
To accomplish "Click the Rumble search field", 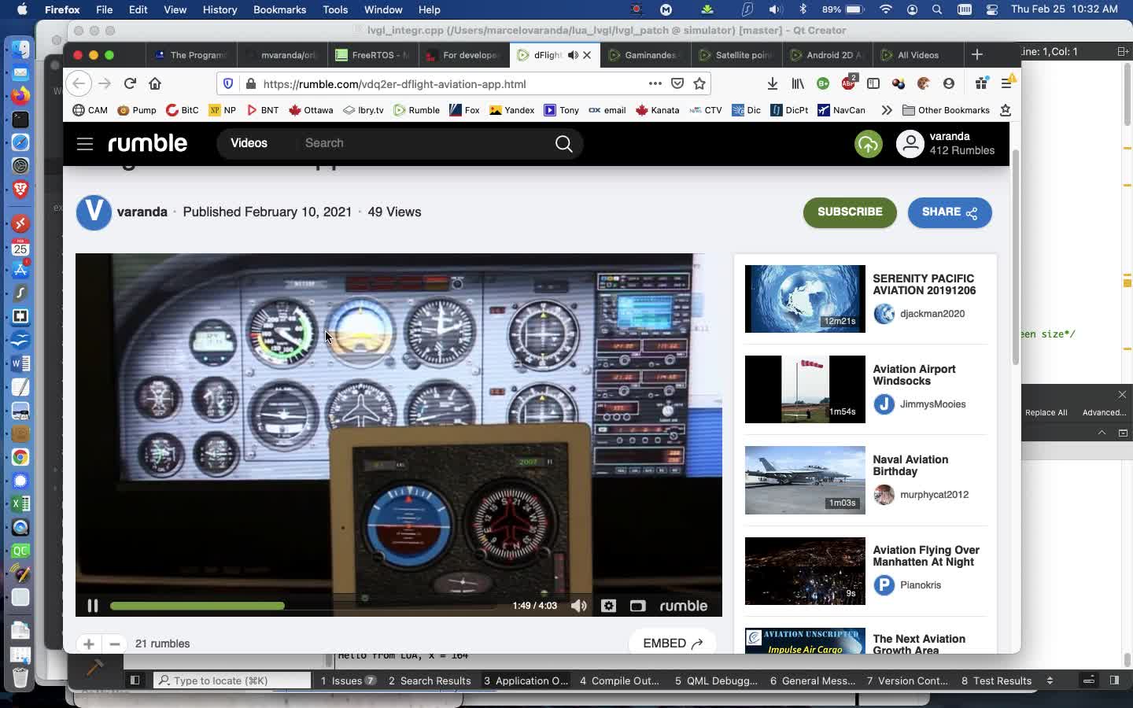I will click(x=425, y=143).
